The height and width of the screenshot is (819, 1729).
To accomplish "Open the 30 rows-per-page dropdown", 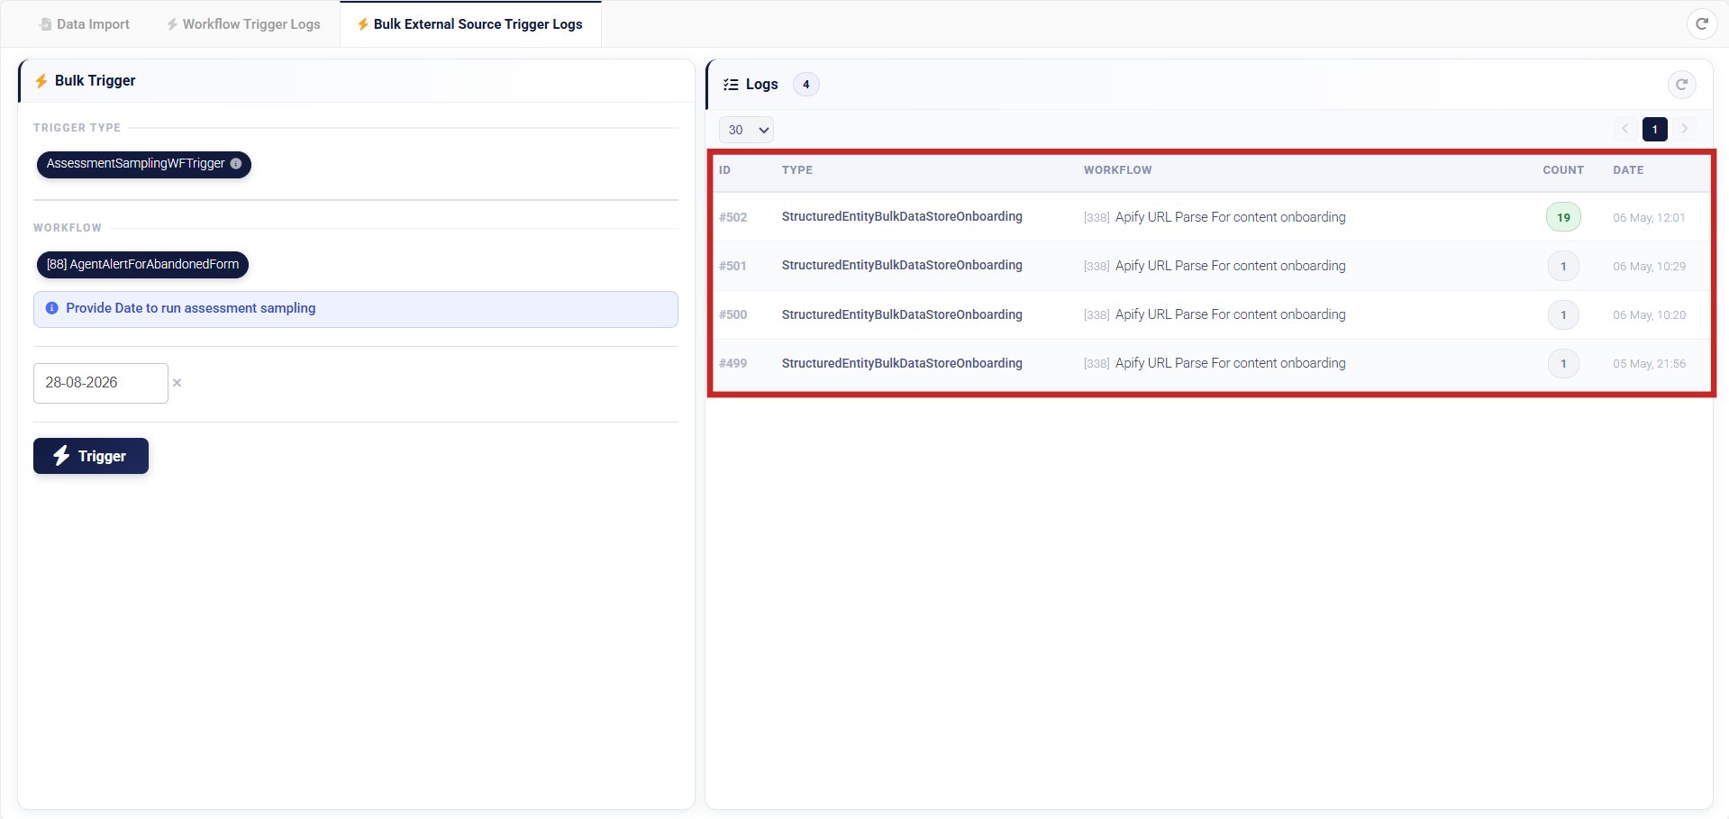I will tap(746, 130).
